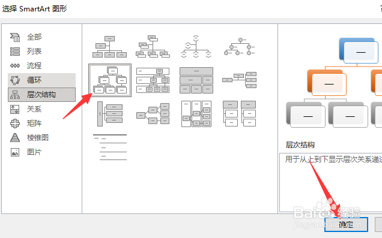
Task: Choose the name and title org chart layout
Action: coord(153,46)
